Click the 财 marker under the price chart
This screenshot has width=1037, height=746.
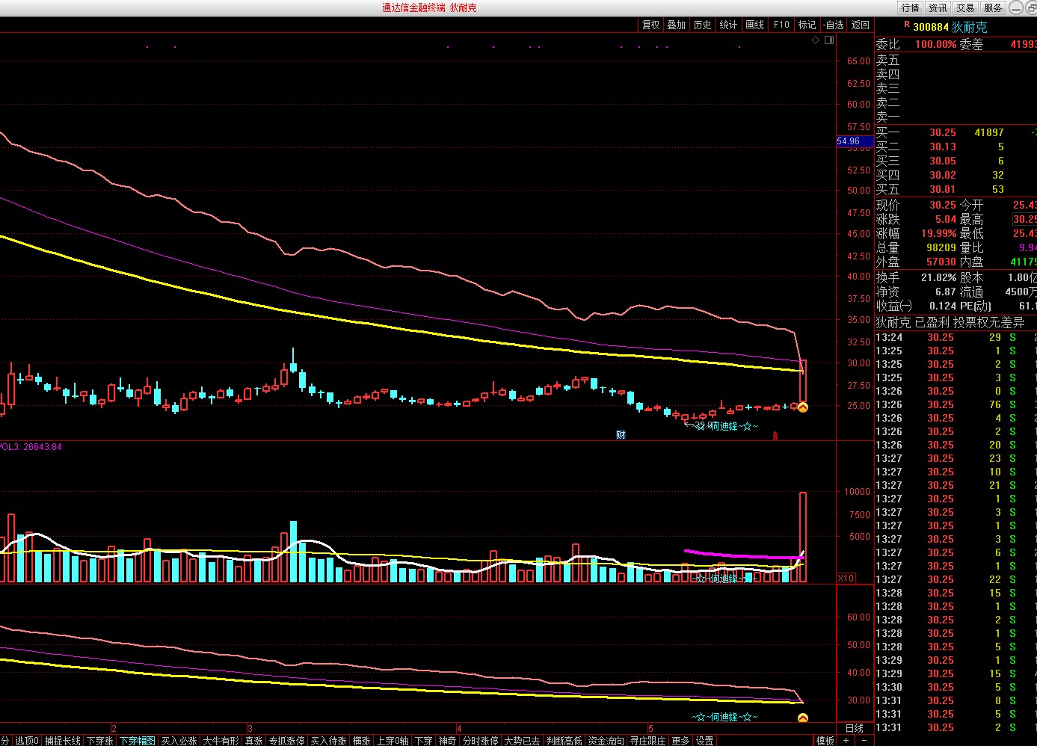tap(621, 435)
